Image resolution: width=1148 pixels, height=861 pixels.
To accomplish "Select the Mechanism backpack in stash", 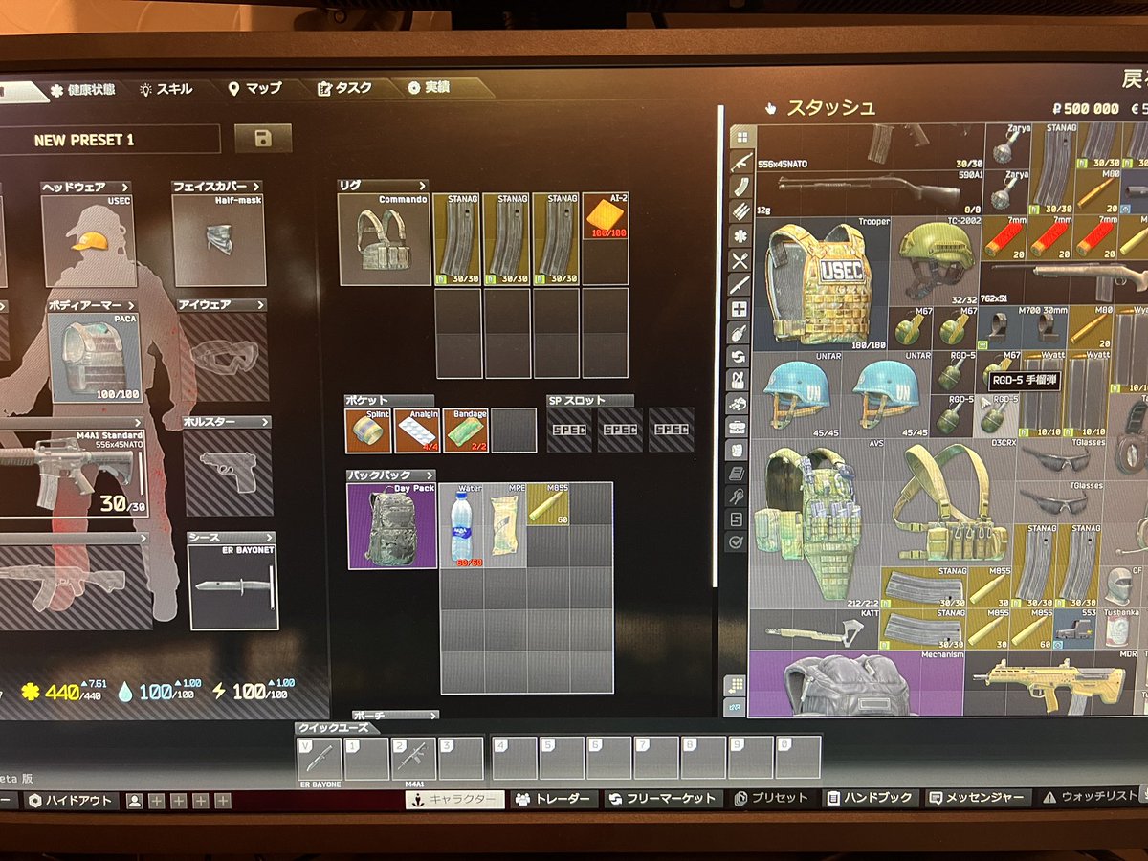I will [856, 684].
